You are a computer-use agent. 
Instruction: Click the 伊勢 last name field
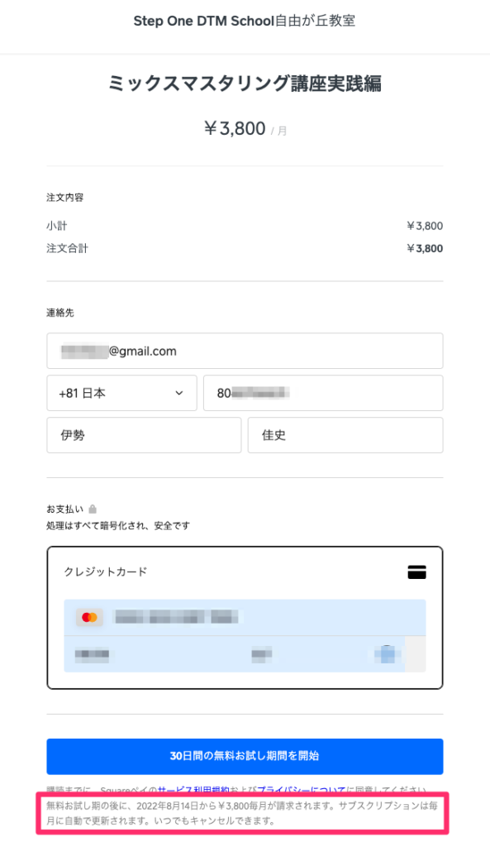144,435
